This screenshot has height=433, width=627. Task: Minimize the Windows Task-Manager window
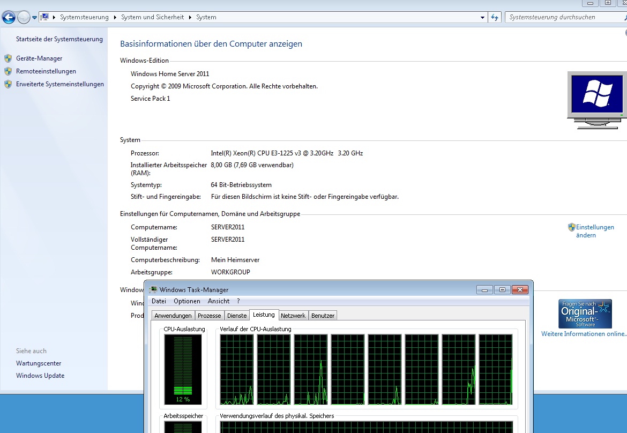(484, 290)
